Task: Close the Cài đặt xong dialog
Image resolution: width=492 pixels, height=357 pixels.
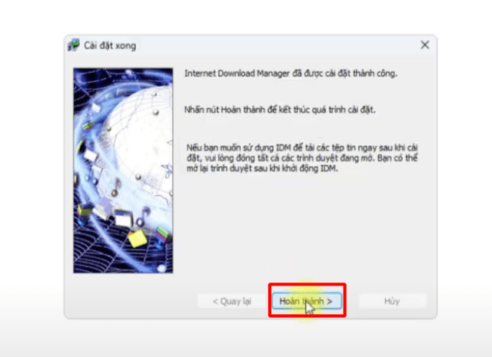Action: tap(425, 45)
